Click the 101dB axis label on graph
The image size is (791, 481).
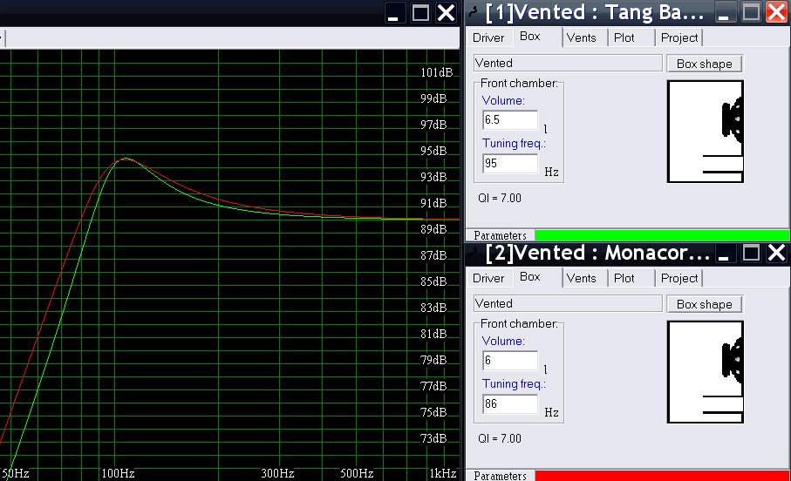coord(436,72)
